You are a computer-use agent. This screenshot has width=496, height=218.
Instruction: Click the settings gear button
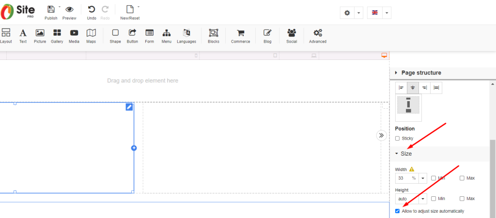347,13
